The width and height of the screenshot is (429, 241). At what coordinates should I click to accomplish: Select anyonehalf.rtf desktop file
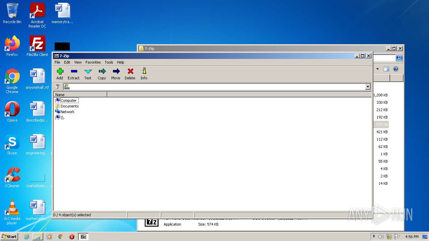37,79
